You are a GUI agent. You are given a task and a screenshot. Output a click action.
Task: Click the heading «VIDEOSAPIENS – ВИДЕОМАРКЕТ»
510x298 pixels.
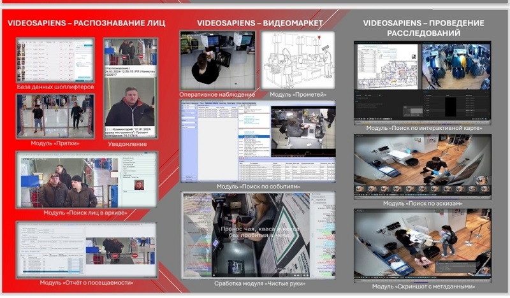pos(260,23)
